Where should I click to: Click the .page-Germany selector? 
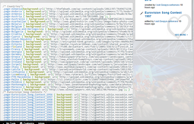tap(12, 54)
